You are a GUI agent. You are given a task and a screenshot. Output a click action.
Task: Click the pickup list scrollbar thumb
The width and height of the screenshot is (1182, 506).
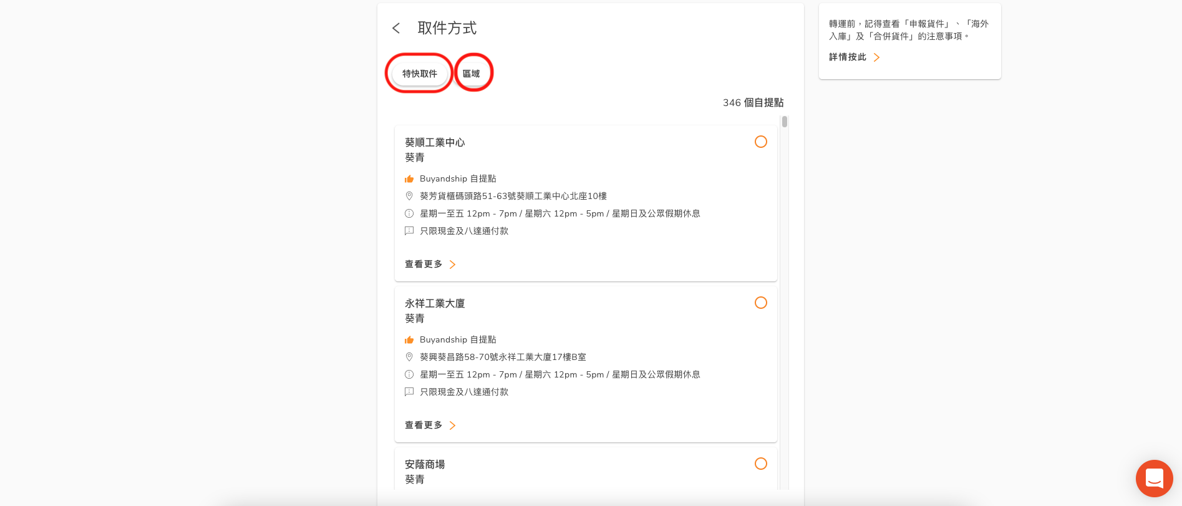784,122
